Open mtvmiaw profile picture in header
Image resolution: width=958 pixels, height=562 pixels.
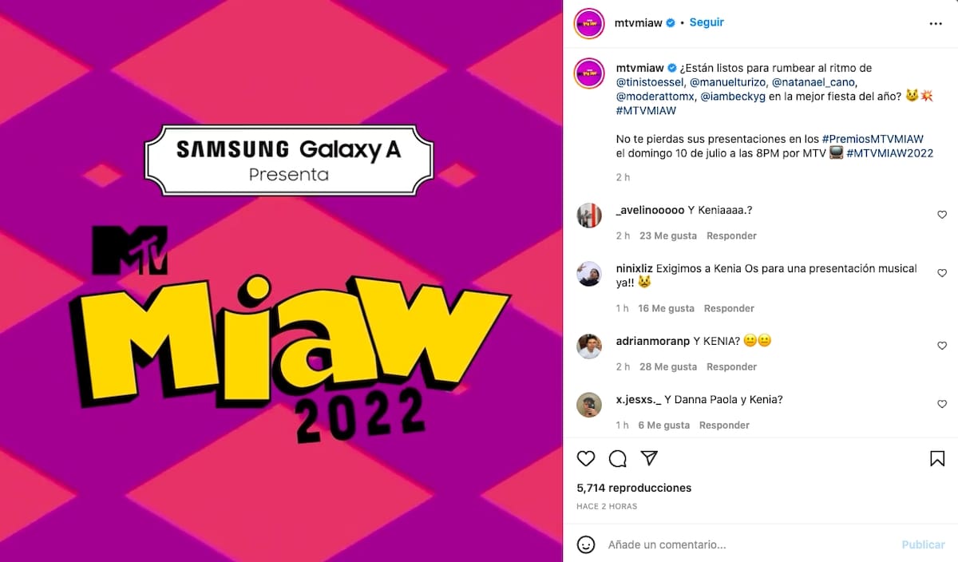pyautogui.click(x=589, y=23)
